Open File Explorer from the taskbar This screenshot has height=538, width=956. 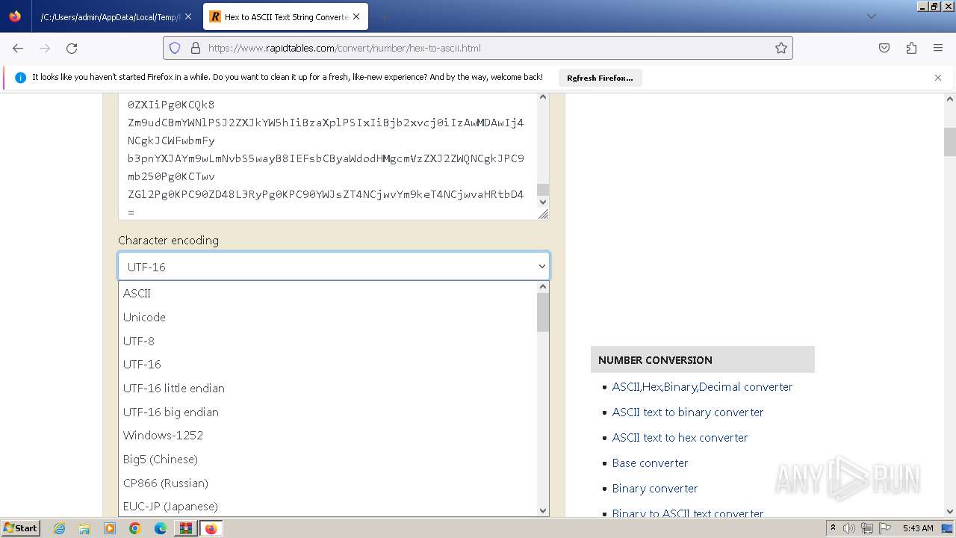[84, 528]
